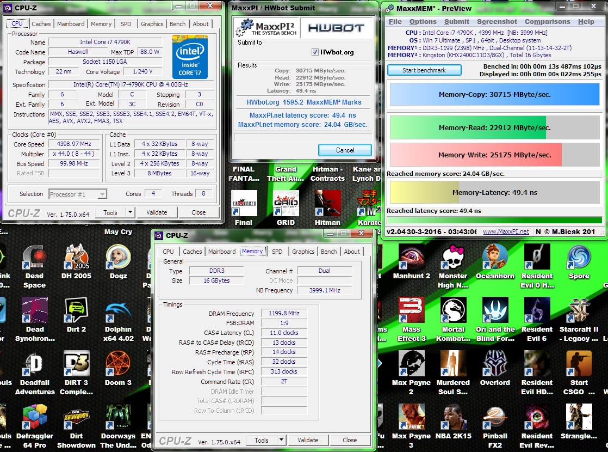Visit the www.MaxxPI.net link
This screenshot has height=452, width=608.
click(506, 231)
